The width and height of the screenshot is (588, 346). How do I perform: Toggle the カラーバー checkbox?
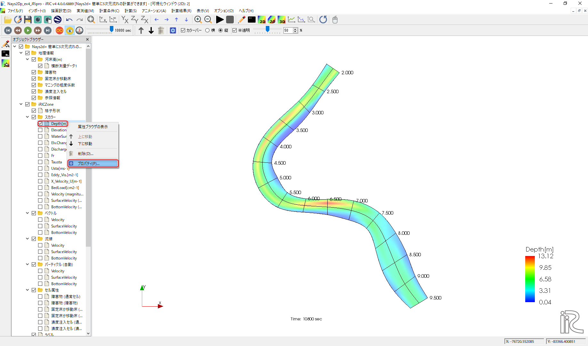(x=183, y=30)
